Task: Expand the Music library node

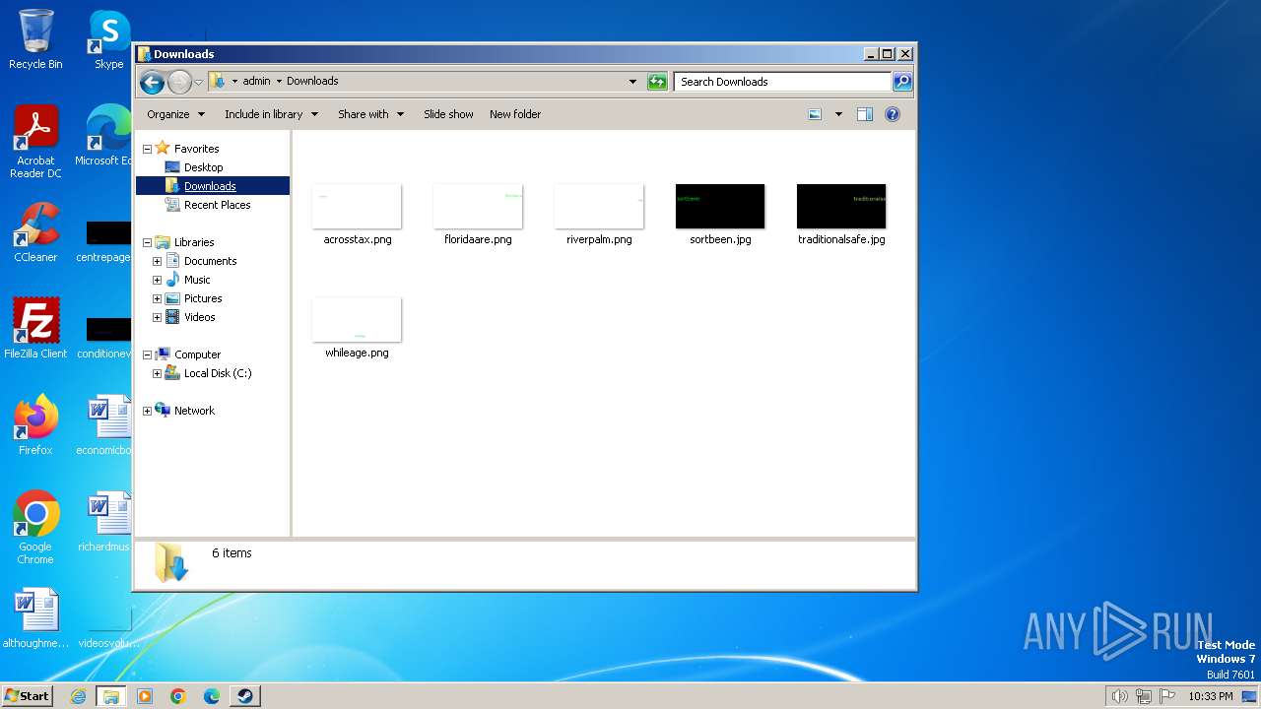Action: (x=157, y=281)
